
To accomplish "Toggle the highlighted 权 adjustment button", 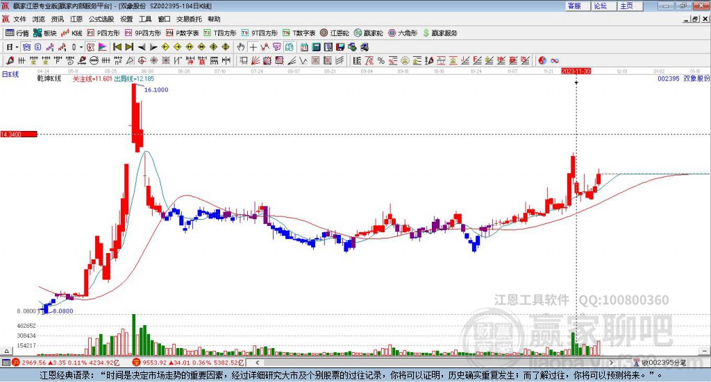I will 91,47.
